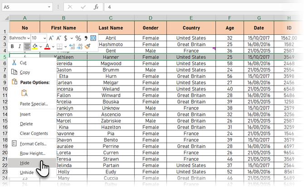
Task: Click the Increase Font Size icon
Action: pyautogui.click(x=51, y=38)
